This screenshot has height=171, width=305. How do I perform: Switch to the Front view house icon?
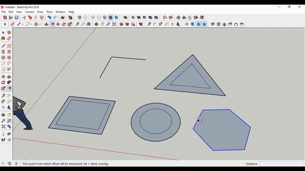[224, 24]
